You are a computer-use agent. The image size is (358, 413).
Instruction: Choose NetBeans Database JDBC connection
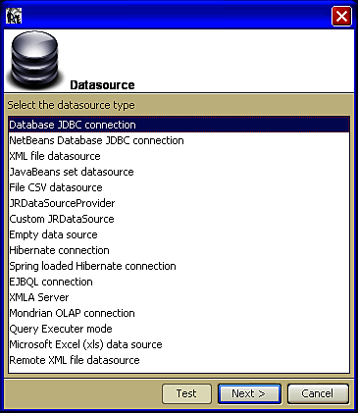[179, 140]
